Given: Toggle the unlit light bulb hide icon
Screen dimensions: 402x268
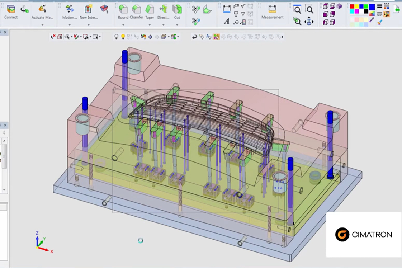Looking at the screenshot, I should pos(116,37).
